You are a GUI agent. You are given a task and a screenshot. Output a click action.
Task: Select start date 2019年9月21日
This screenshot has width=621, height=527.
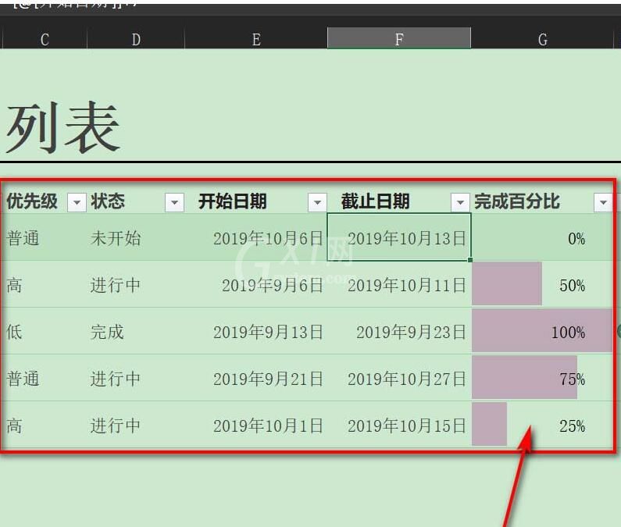click(256, 378)
